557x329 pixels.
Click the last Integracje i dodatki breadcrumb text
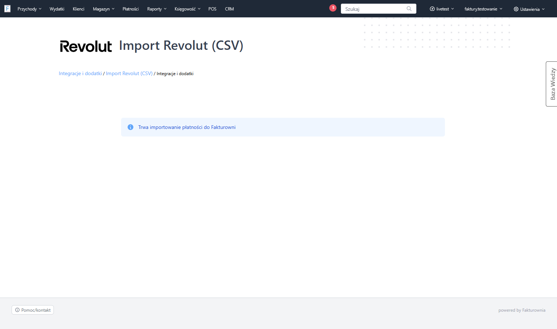(x=175, y=74)
